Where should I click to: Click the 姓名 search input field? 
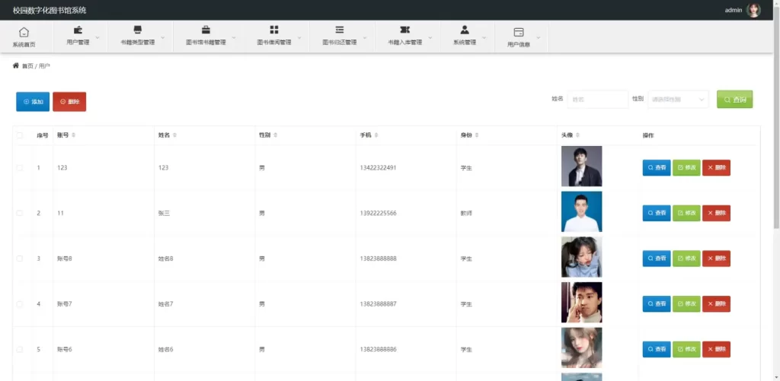598,100
